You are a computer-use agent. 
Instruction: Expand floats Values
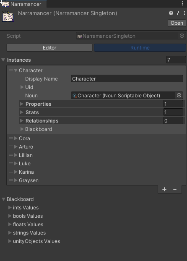pyautogui.click(x=10, y=224)
